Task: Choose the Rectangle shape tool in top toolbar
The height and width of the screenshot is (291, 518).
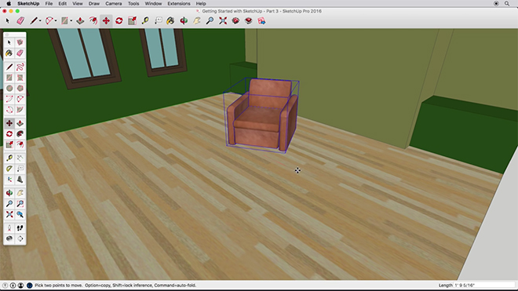Action: coord(64,21)
